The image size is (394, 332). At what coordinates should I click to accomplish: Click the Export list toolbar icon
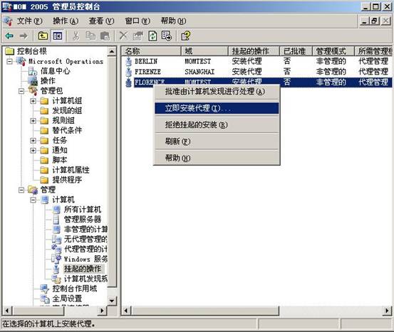tap(167, 36)
